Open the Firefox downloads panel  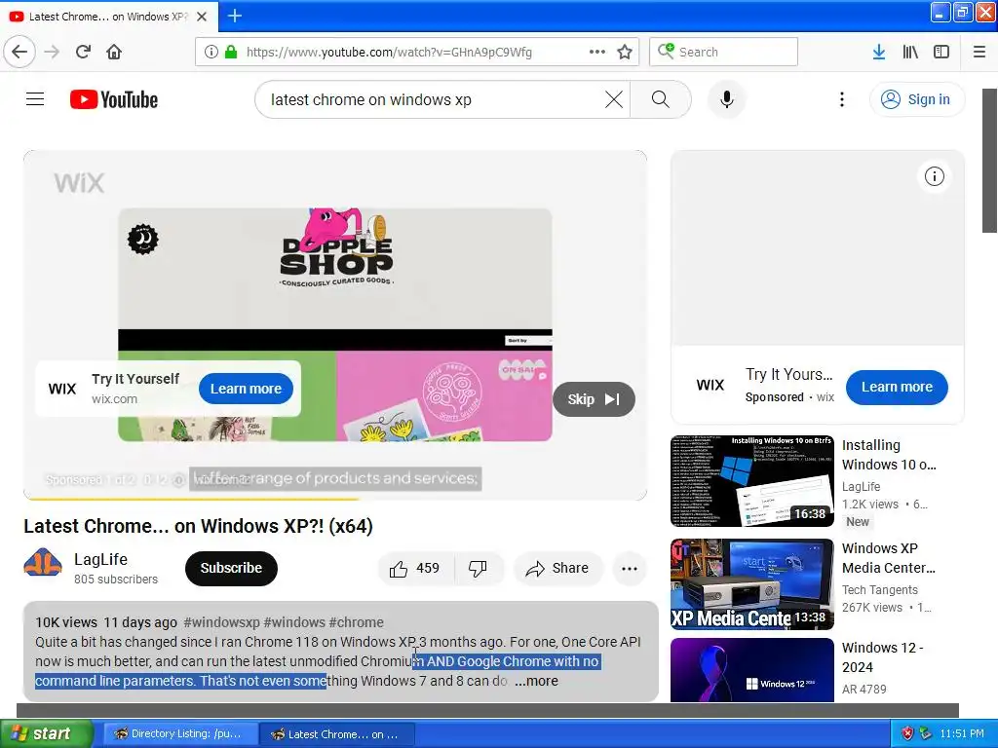tap(879, 52)
